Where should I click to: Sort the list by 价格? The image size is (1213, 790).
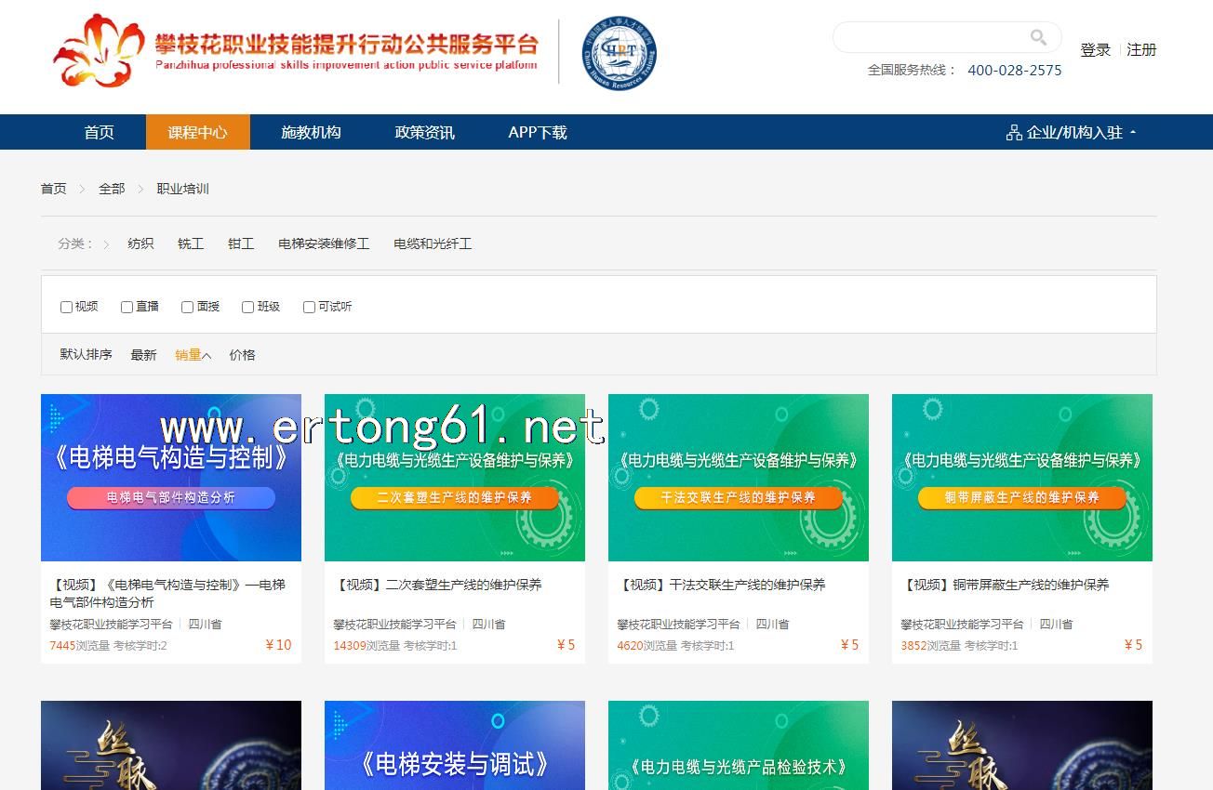242,355
